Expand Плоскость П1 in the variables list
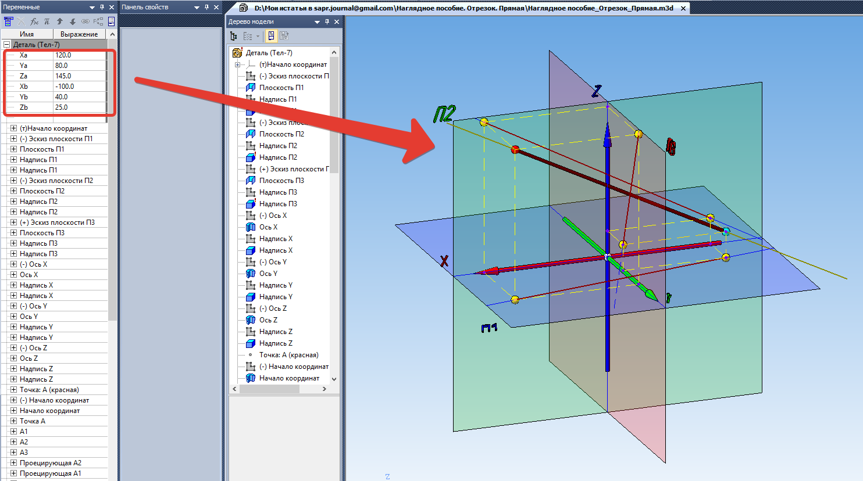This screenshot has width=863, height=481. [14, 149]
